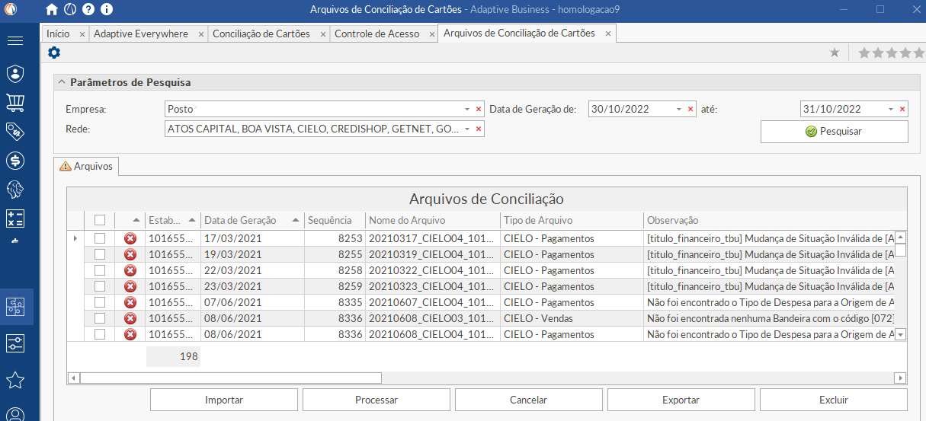This screenshot has height=421, width=926.
Task: Expand the Empresa dropdown
Action: [467, 110]
